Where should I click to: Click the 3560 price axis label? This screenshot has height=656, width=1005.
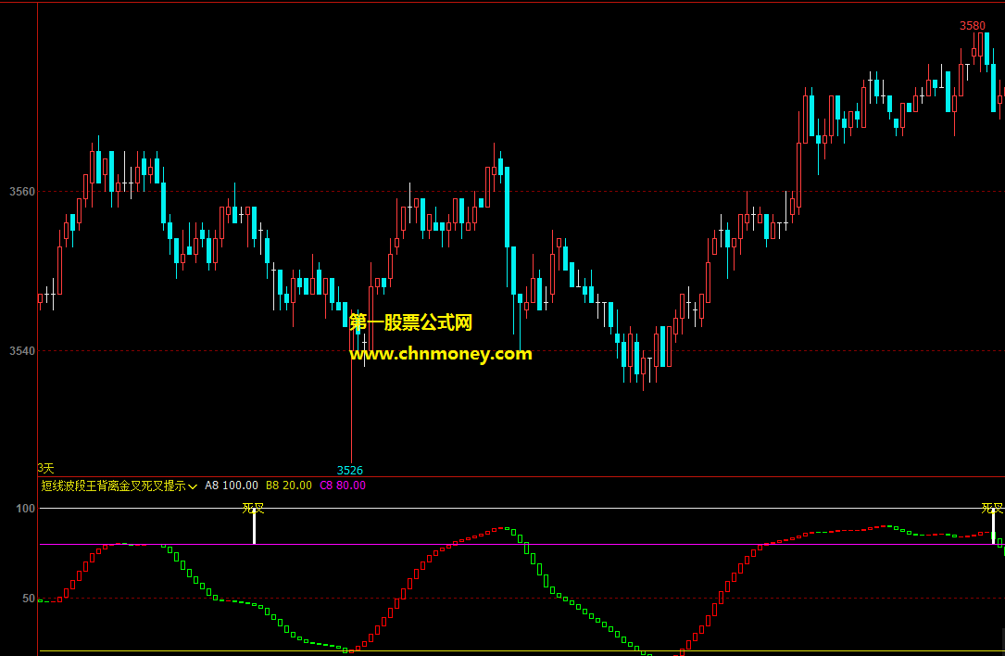click(x=22, y=192)
